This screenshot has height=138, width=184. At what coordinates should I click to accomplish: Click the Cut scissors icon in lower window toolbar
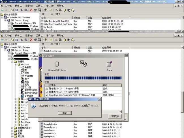click(x=22, y=40)
